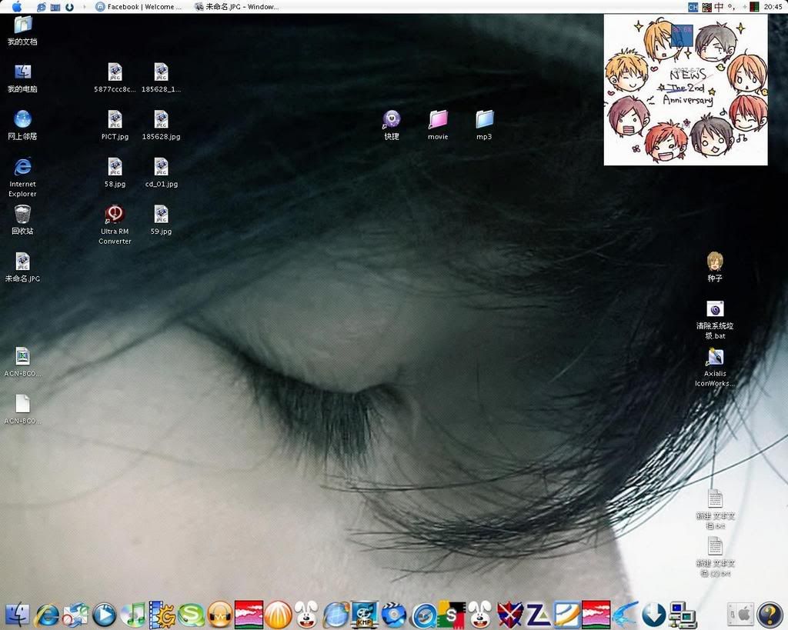788x630 pixels.
Task: Open Ultra RM Converter desktop icon
Action: coord(115,215)
